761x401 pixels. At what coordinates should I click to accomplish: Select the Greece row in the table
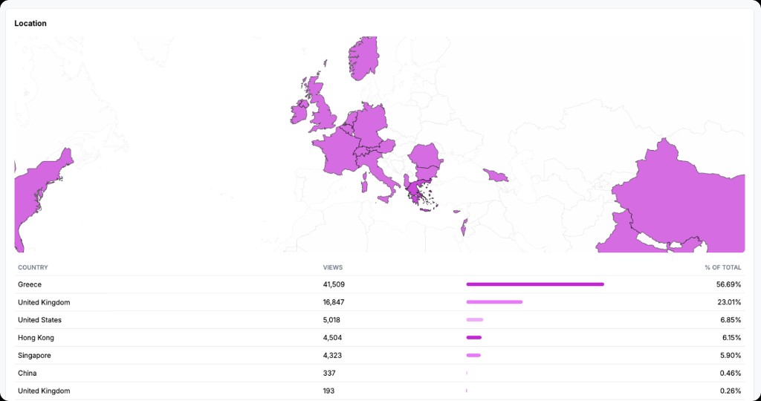30,284
